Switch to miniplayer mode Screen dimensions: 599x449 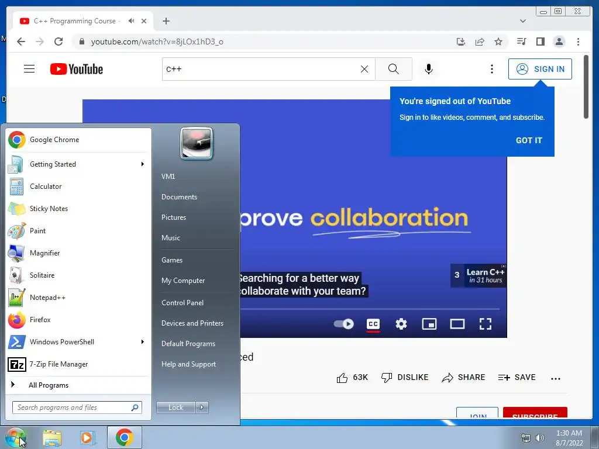(429, 324)
